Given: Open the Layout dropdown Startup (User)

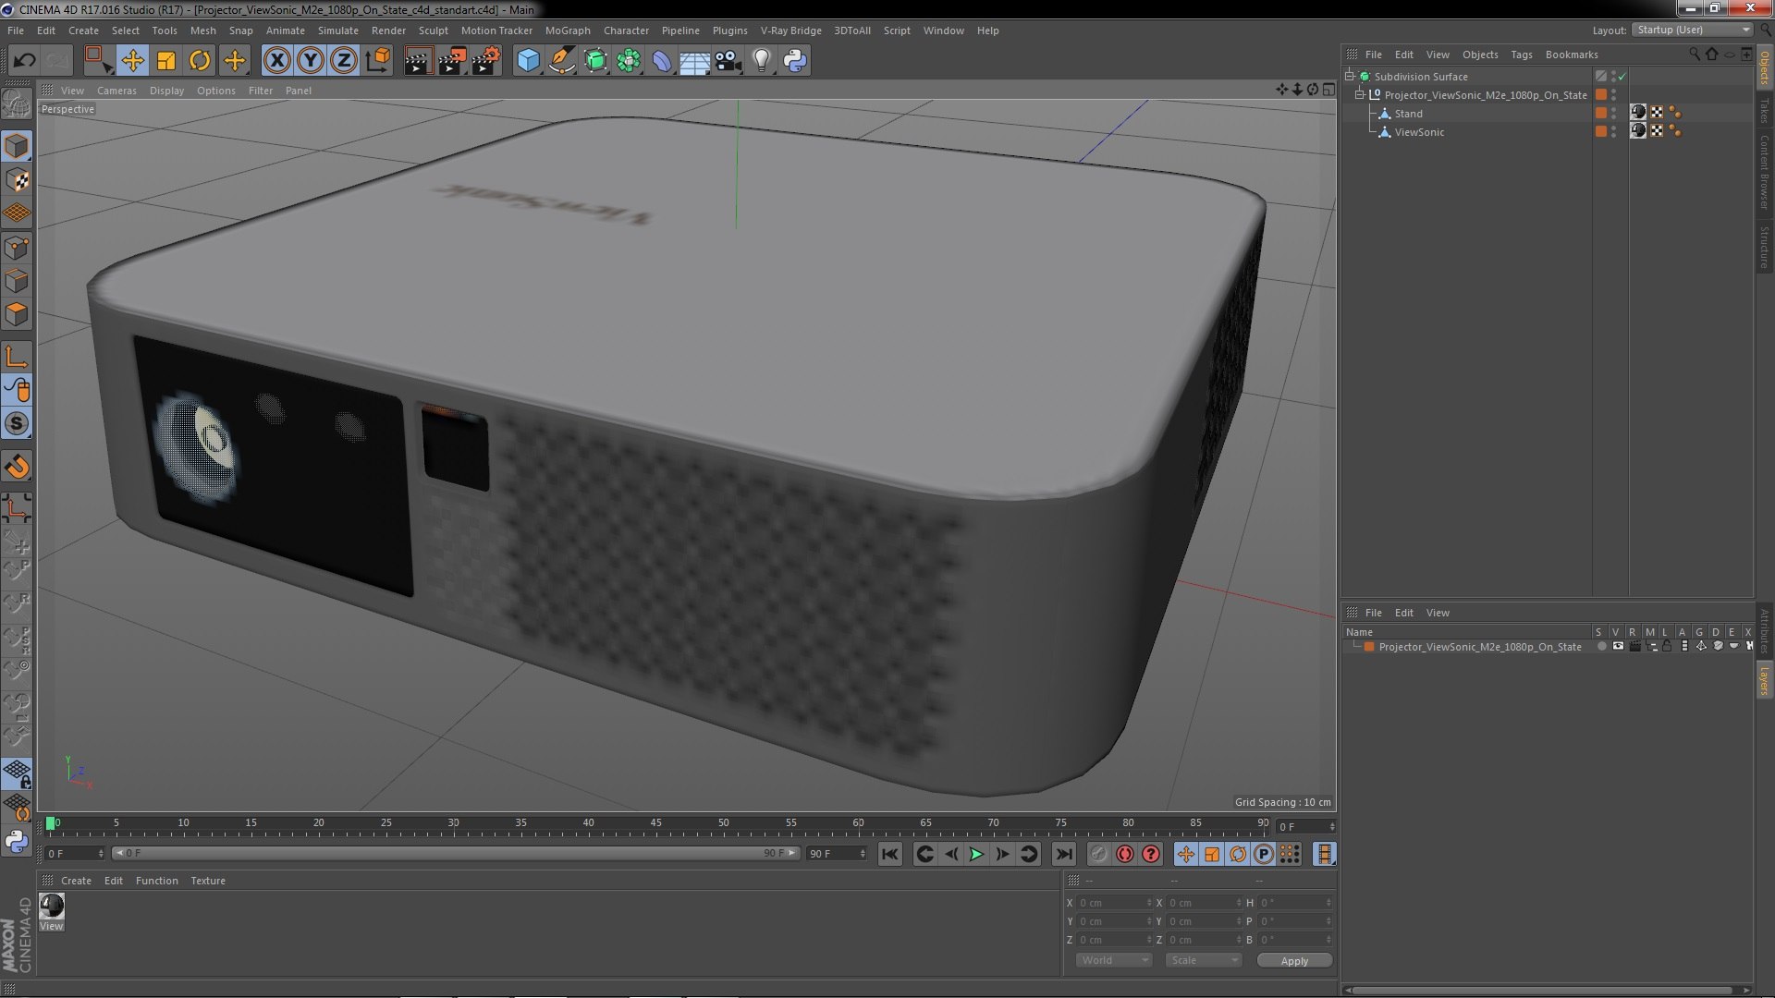Looking at the screenshot, I should coord(1693,30).
